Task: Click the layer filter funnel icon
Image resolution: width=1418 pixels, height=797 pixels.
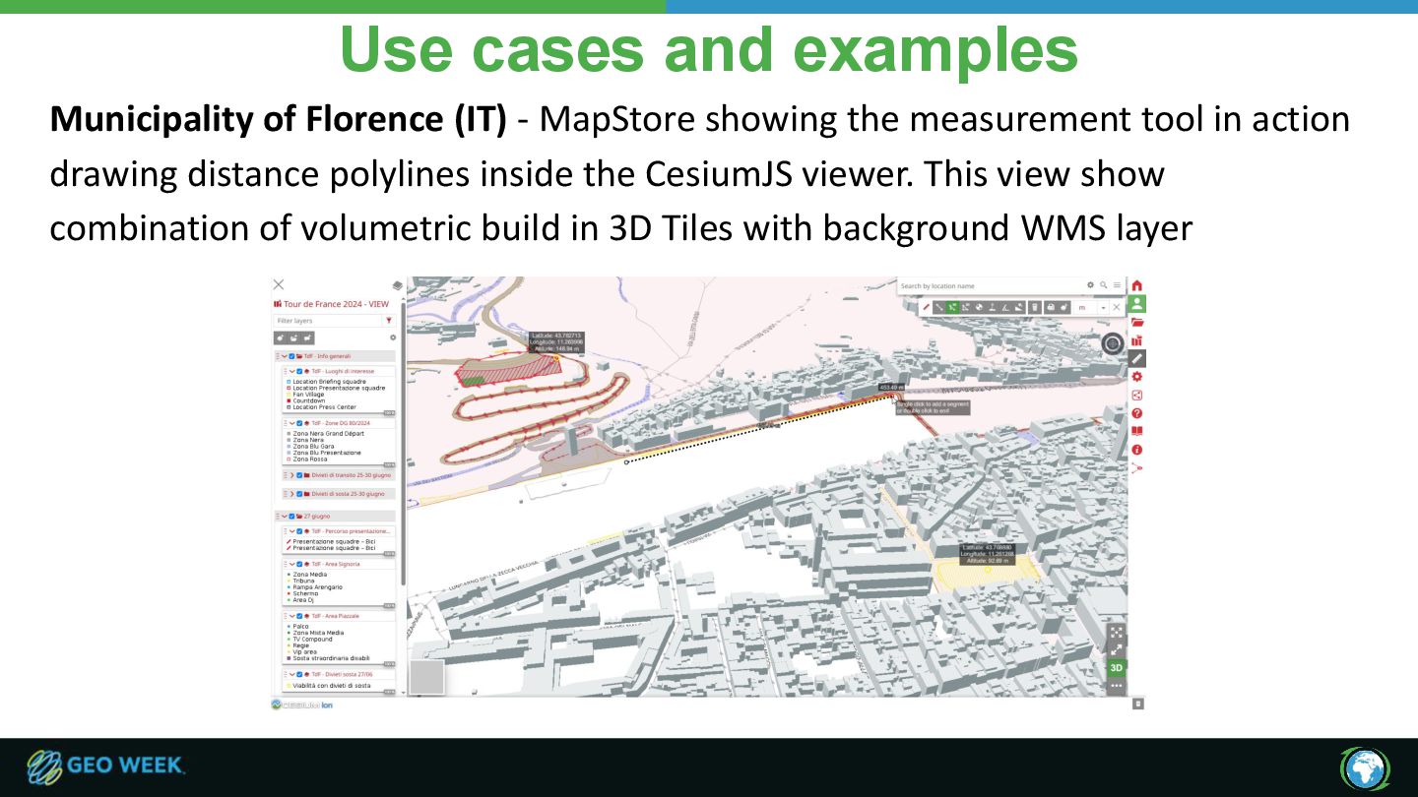Action: point(389,321)
